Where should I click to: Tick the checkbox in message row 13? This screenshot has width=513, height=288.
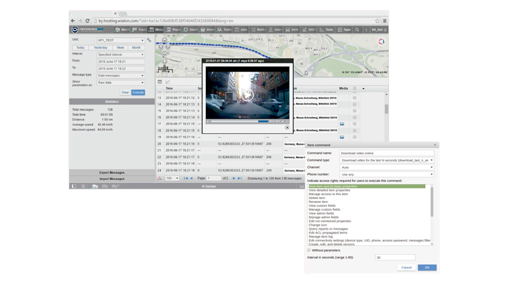(x=355, y=98)
